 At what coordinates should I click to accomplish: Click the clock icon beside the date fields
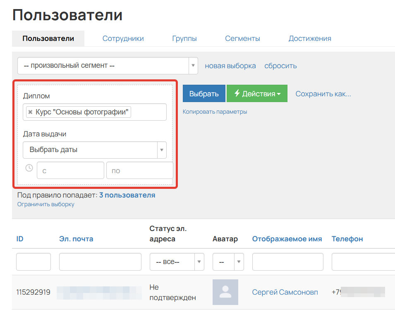click(x=29, y=167)
